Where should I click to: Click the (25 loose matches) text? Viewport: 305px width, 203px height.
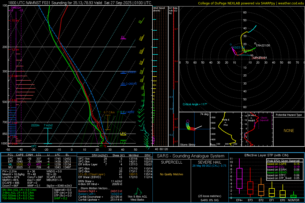(x=209, y=196)
